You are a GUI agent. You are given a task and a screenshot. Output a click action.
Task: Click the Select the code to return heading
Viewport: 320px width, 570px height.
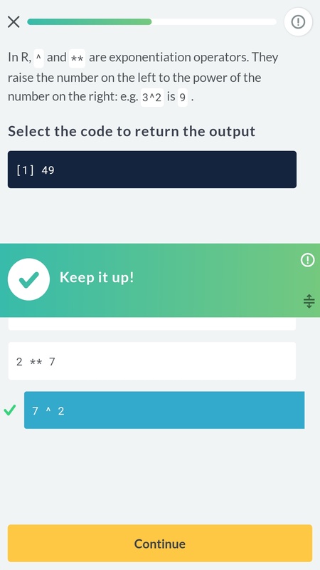[132, 131]
